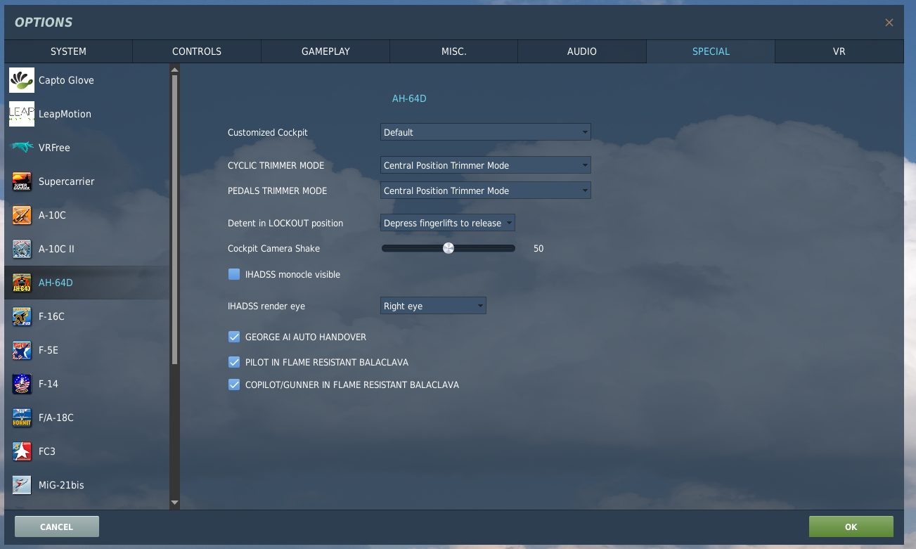The height and width of the screenshot is (549, 916).
Task: Click the Cockpit Camera Shake slider handle
Action: coord(449,248)
